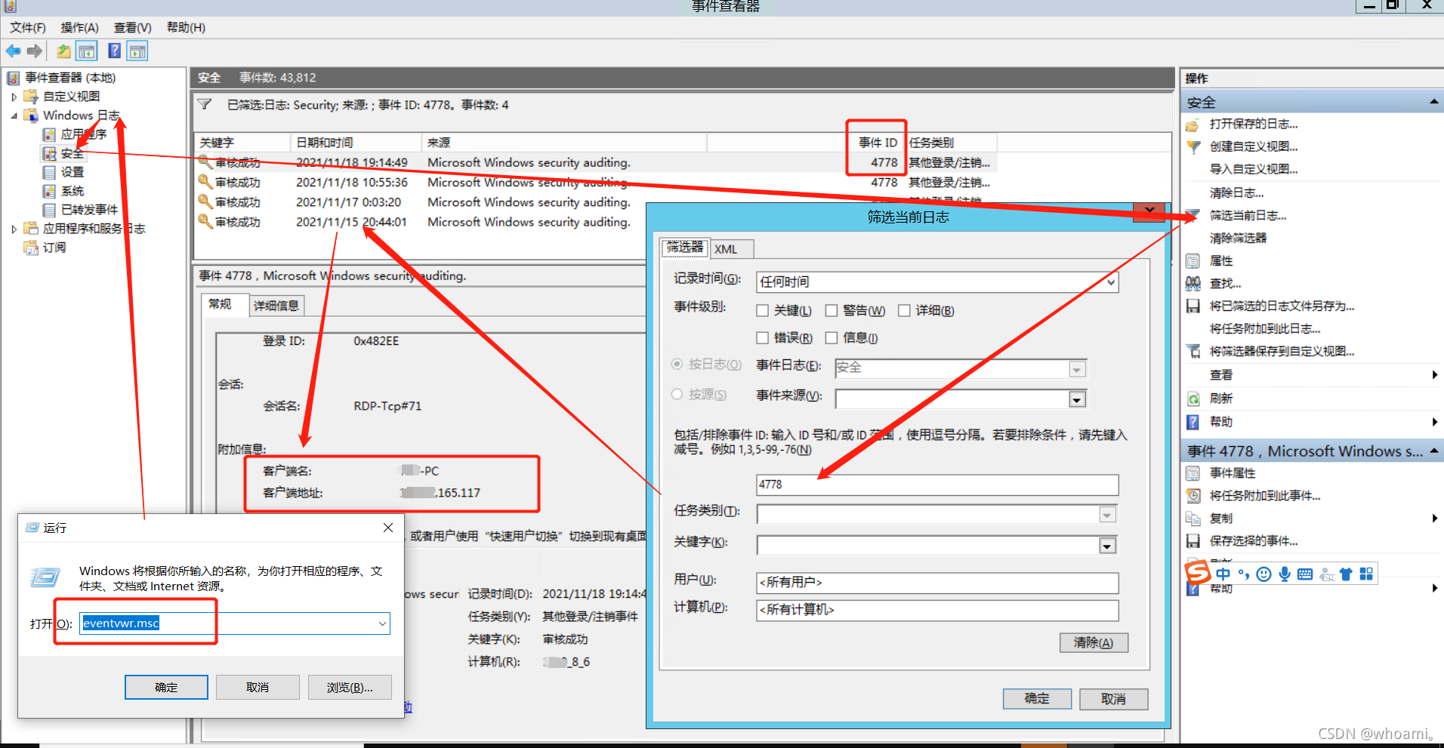Screen dimensions: 1444x748
Task: Click 确定 in the Run dialog
Action: (166, 687)
